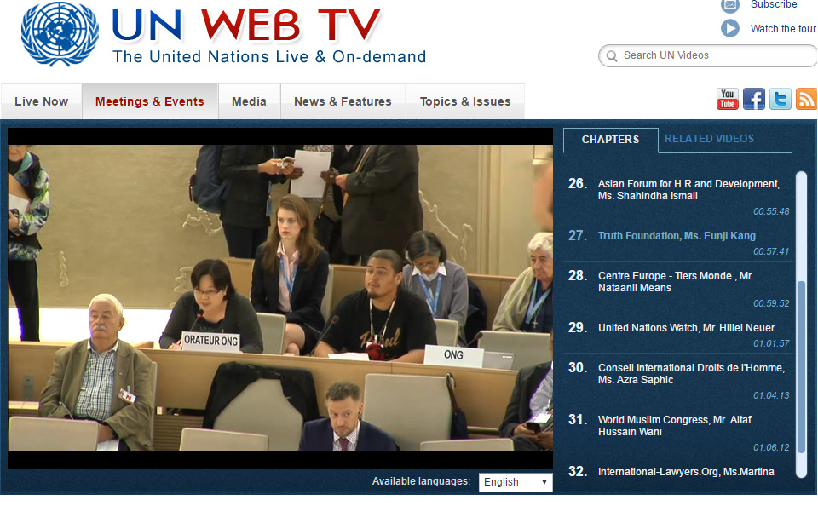Click the Watch the tour link
This screenshot has width=818, height=506.
[783, 29]
